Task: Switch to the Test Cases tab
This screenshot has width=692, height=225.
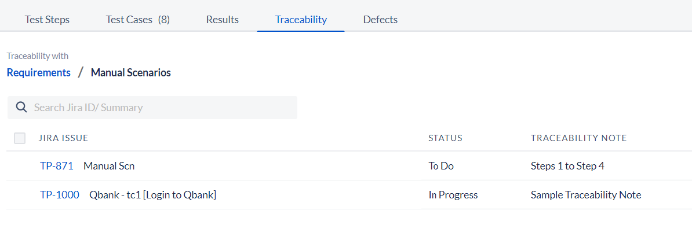Action: (138, 20)
